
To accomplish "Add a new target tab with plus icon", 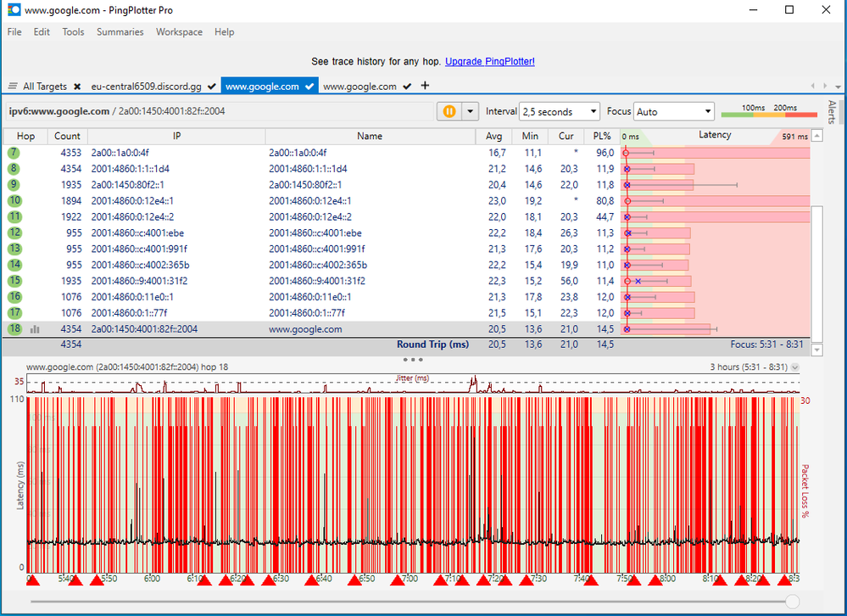I will (425, 86).
